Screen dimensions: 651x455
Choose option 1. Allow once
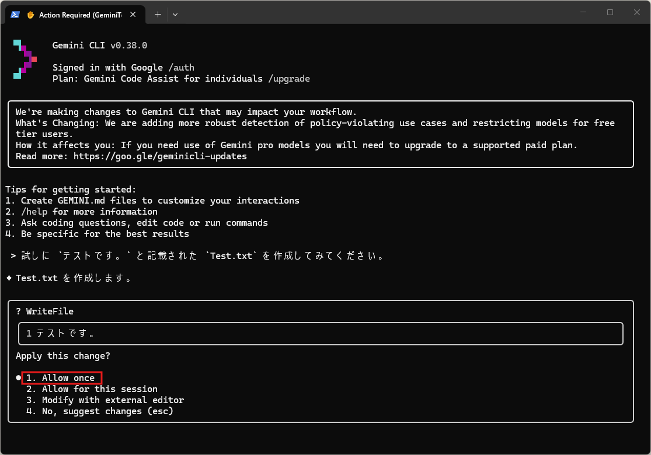(61, 378)
